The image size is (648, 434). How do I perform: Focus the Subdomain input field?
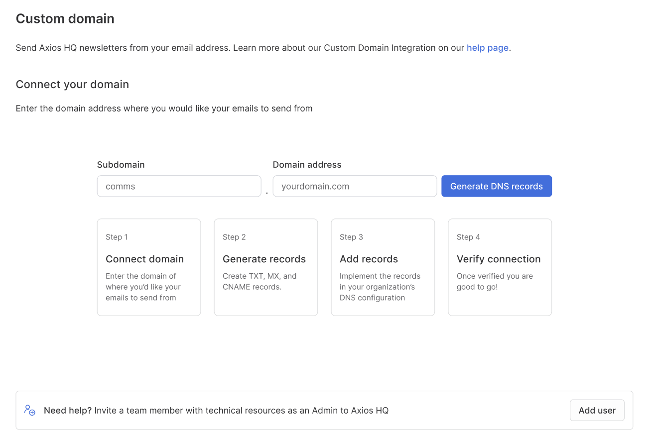click(x=179, y=186)
